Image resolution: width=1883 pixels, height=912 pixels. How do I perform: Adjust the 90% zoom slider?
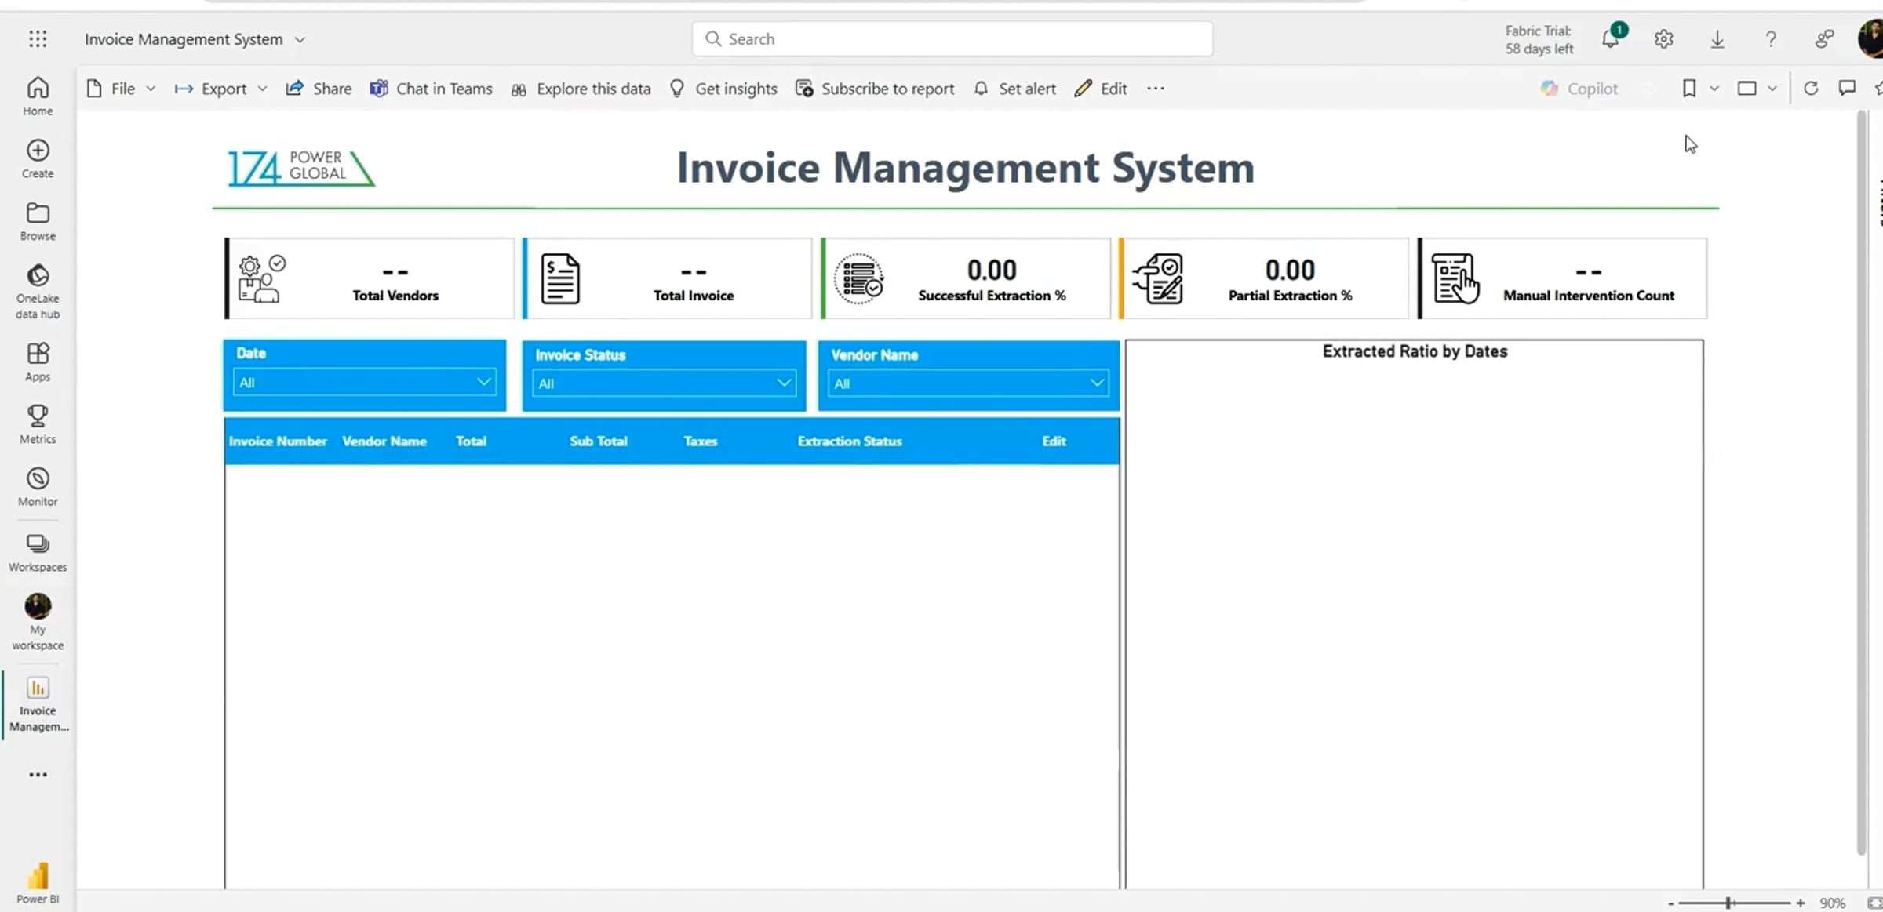tap(1728, 902)
